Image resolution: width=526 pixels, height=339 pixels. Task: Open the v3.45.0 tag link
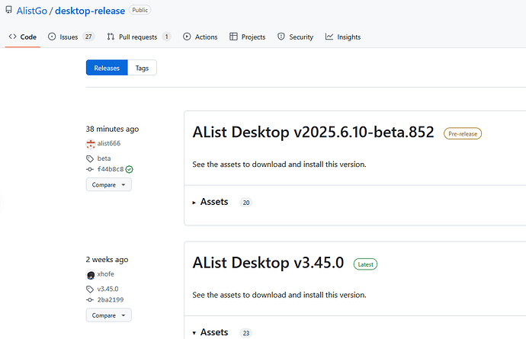107,289
